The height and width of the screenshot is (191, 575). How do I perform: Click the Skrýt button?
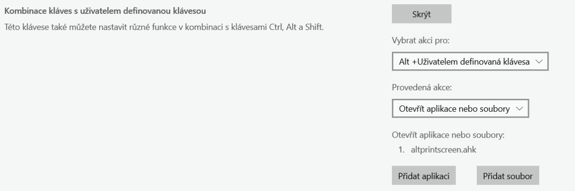[422, 14]
